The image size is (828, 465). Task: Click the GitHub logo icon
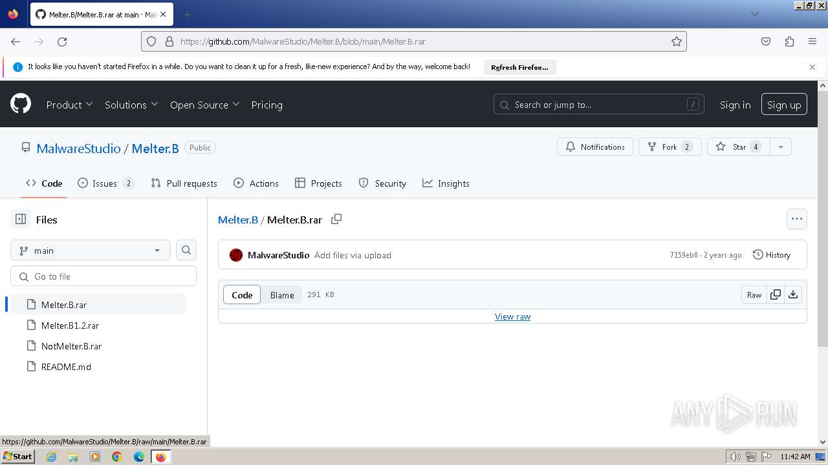[21, 104]
